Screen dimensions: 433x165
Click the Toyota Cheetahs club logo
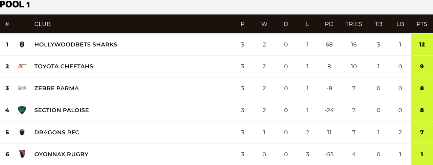22,66
